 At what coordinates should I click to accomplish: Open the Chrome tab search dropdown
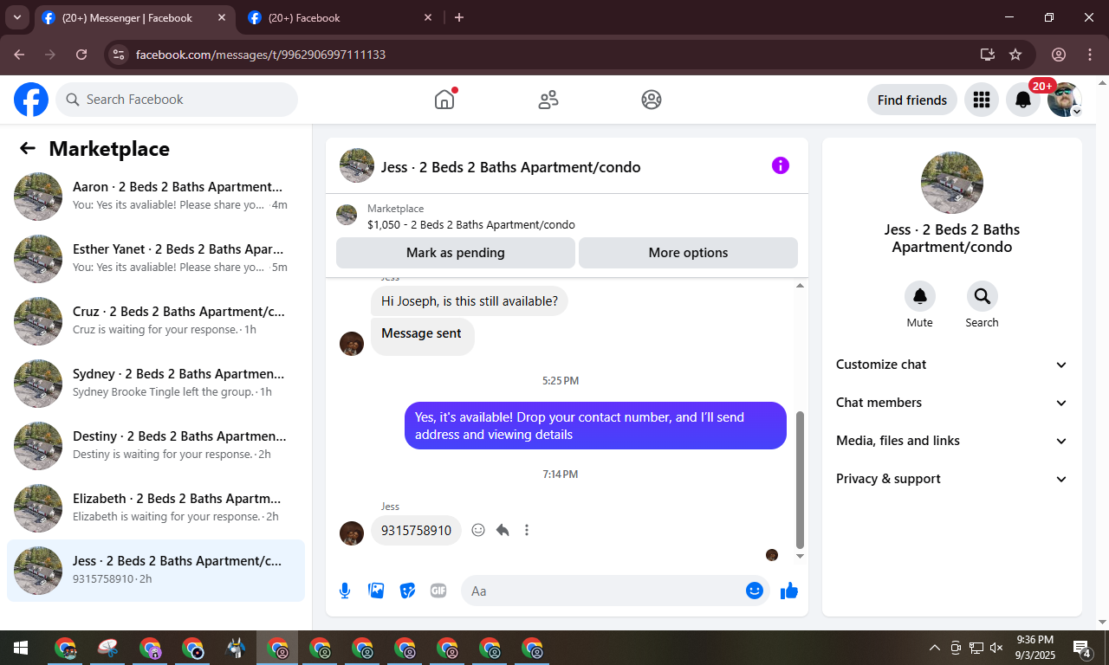pyautogui.click(x=16, y=17)
